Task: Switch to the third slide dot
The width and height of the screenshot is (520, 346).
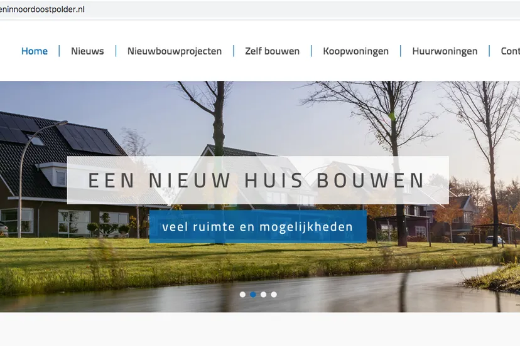Action: pyautogui.click(x=263, y=295)
